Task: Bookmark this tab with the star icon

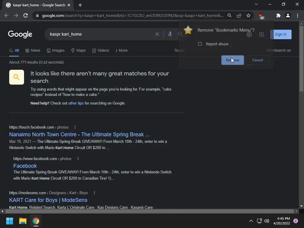Action: (248, 15)
